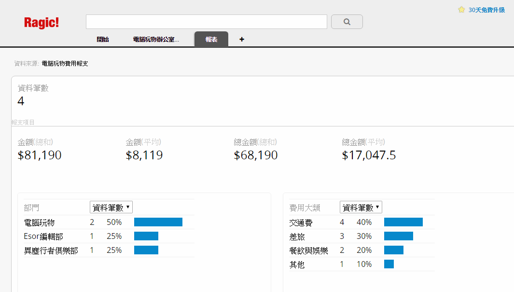Image resolution: width=514 pixels, height=292 pixels.
Task: Click the 交通費 bar in 費用大類 chart
Action: pyautogui.click(x=403, y=222)
